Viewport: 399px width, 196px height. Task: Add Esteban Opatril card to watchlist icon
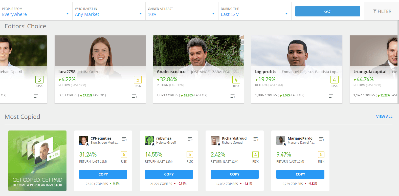(36, 96)
